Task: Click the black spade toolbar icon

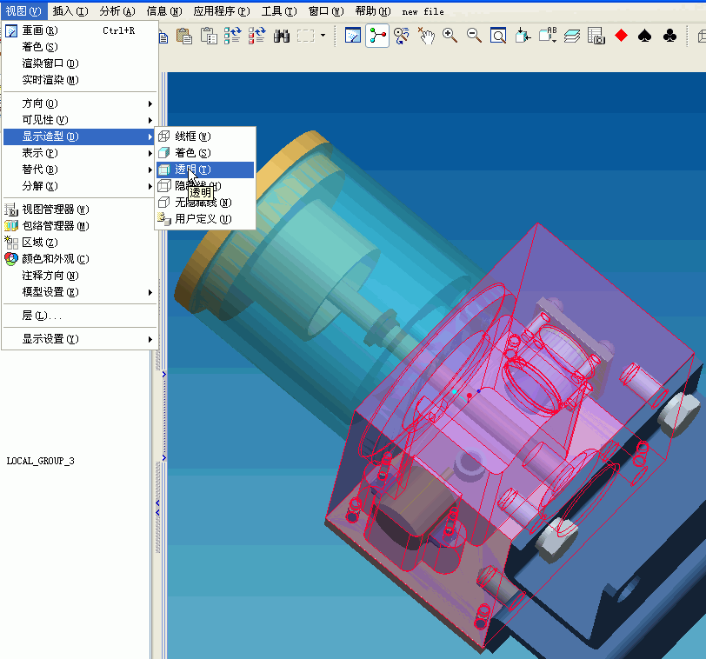Action: coord(645,36)
